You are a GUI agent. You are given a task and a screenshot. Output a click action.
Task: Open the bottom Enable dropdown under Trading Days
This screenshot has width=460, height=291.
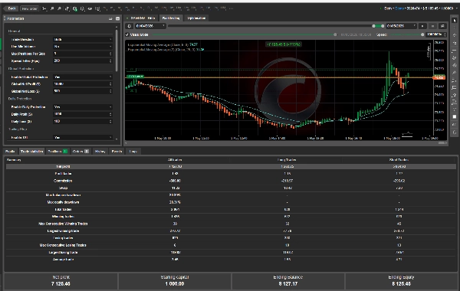(83, 137)
